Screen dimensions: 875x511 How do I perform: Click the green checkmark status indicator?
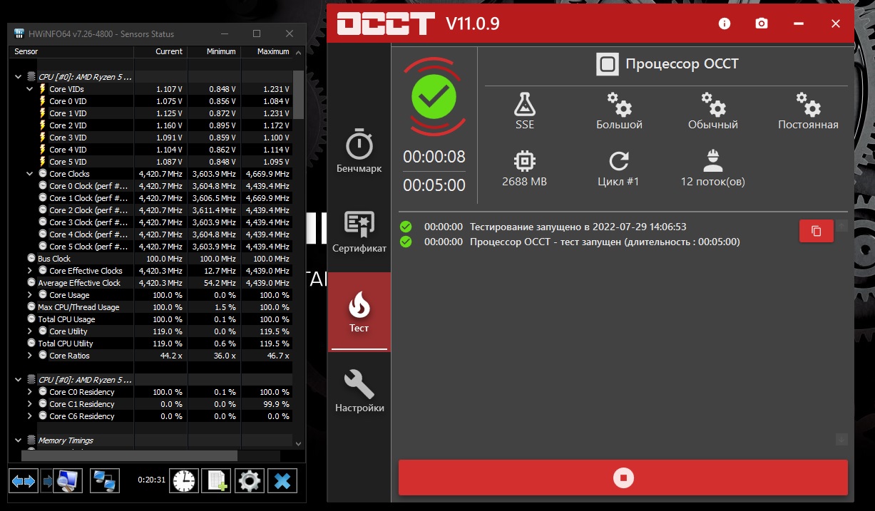434,97
